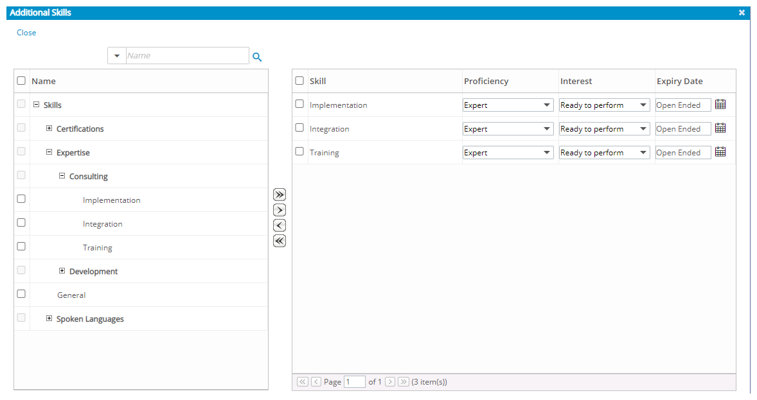Collapse the Consulting node

[x=62, y=176]
